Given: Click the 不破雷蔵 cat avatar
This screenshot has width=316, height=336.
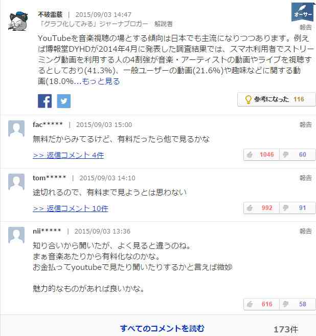Looking at the screenshot, I should pyautogui.click(x=18, y=21).
